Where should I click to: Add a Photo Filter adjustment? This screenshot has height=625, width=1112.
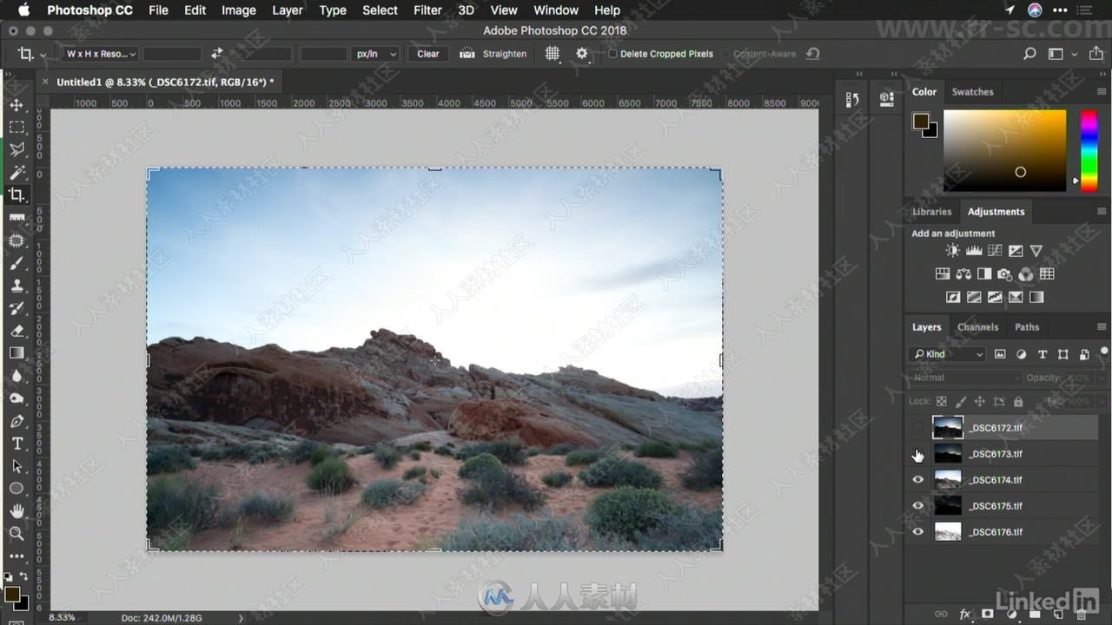click(1005, 273)
